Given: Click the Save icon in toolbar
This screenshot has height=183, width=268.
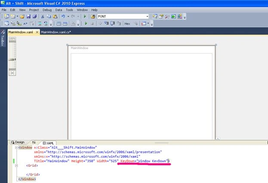Looking at the screenshot, I should [28, 16].
